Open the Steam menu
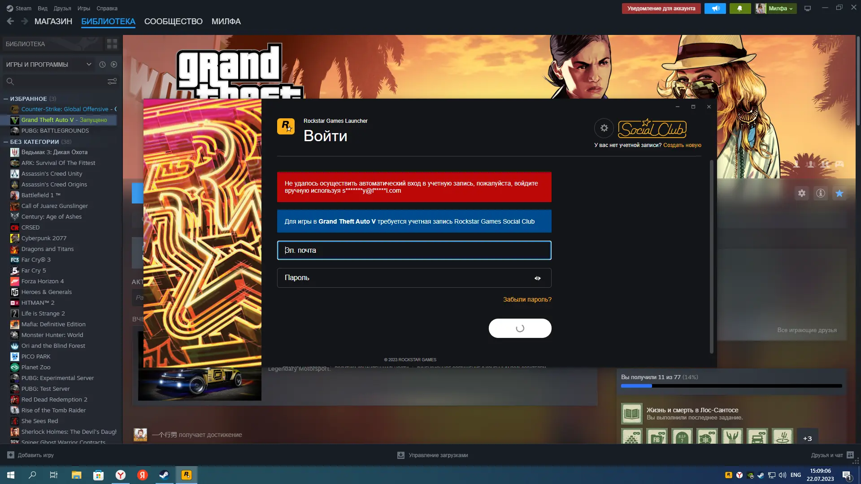This screenshot has width=861, height=484. 19,8
